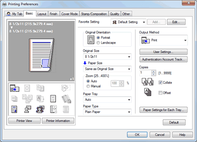The height and width of the screenshot is (142, 197).
Task: Click the page preview thumbnail image
Action: click(x=41, y=55)
